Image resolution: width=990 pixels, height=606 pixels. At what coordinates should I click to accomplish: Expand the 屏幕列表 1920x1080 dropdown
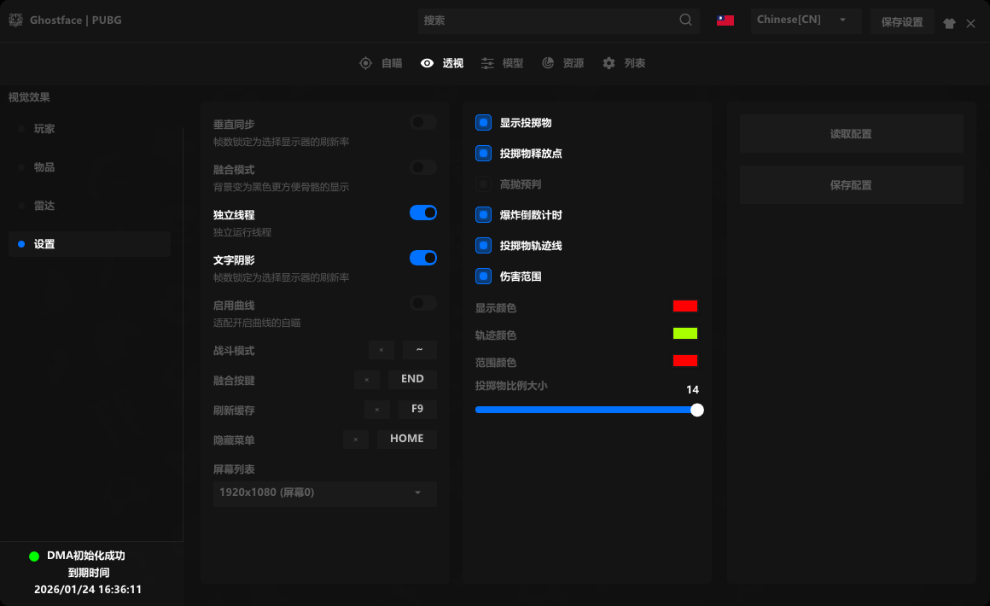324,493
